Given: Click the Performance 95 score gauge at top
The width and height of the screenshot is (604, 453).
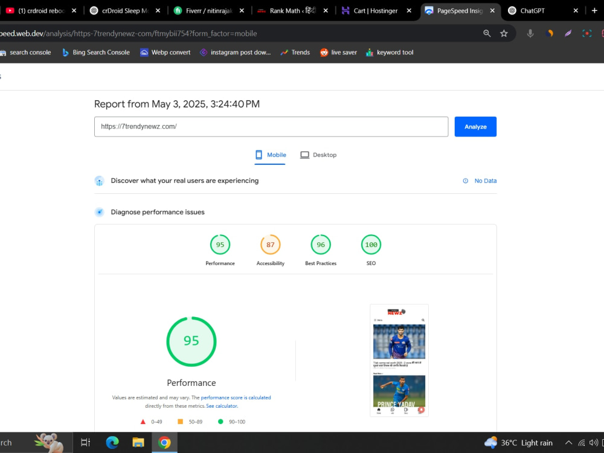Looking at the screenshot, I should pyautogui.click(x=220, y=245).
